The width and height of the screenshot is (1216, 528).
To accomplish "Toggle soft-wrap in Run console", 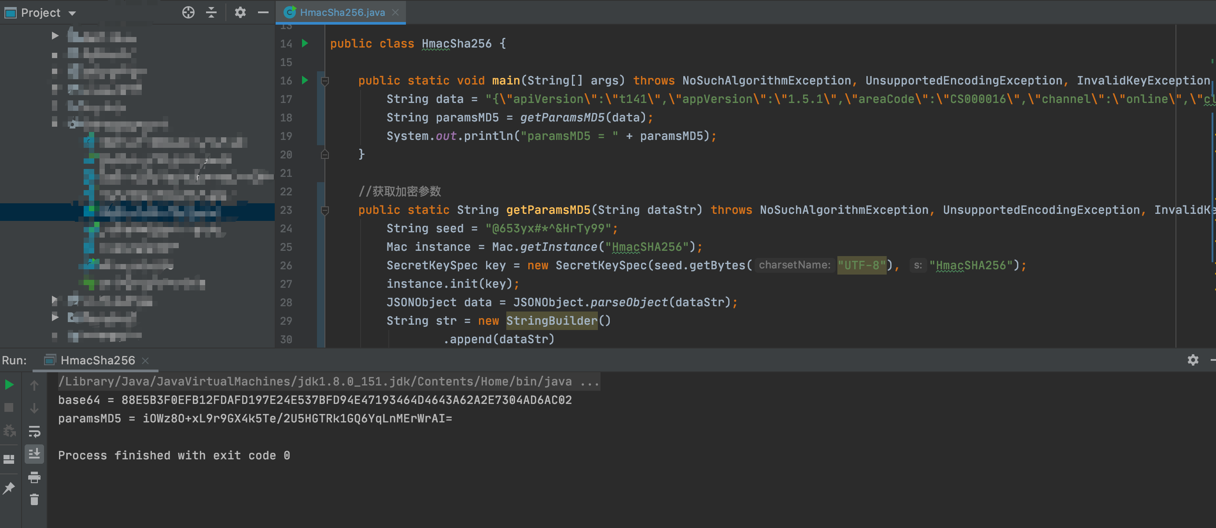I will point(34,431).
